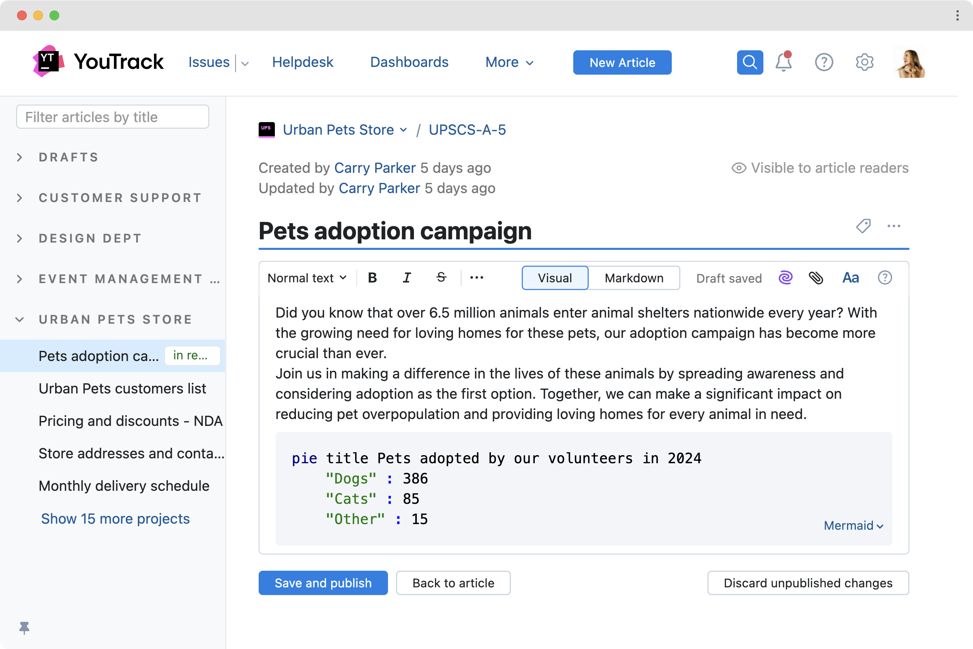
Task: Open notifications bell
Action: click(783, 62)
